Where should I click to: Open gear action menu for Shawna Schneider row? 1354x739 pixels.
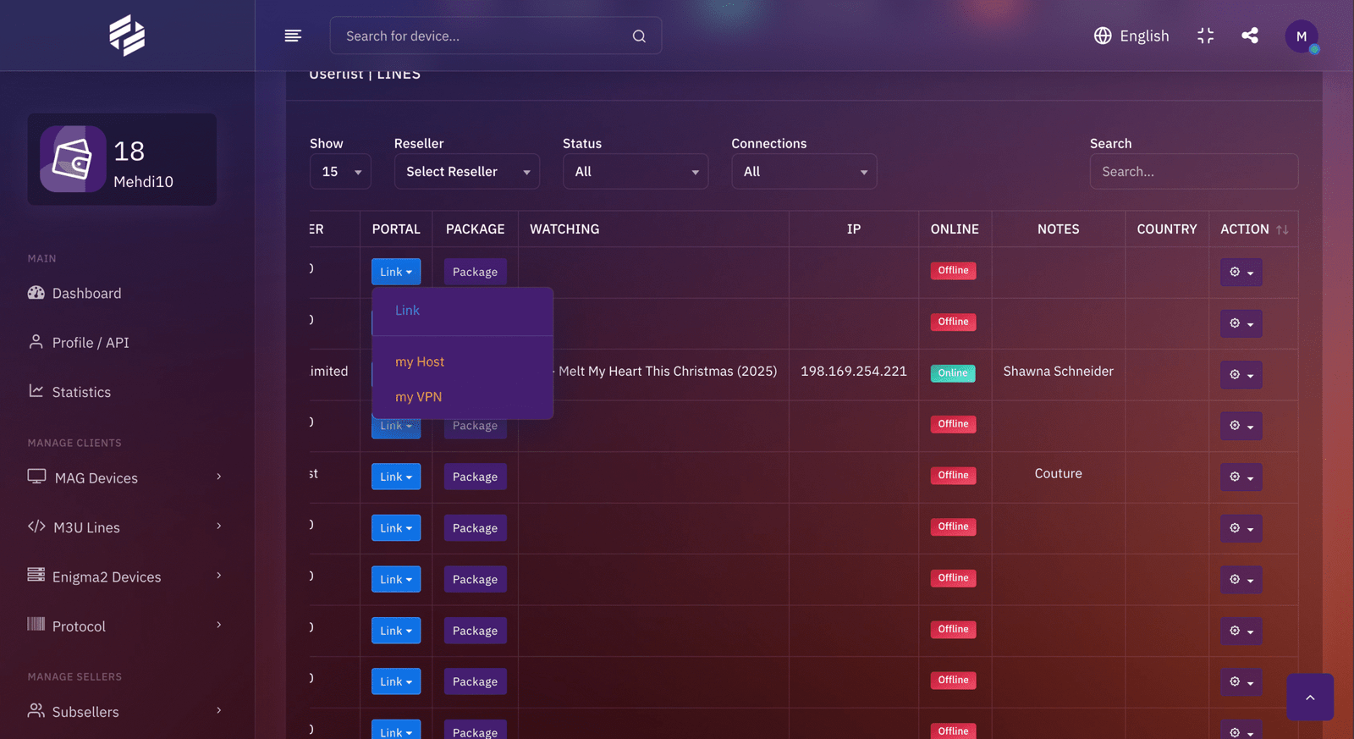1241,375
